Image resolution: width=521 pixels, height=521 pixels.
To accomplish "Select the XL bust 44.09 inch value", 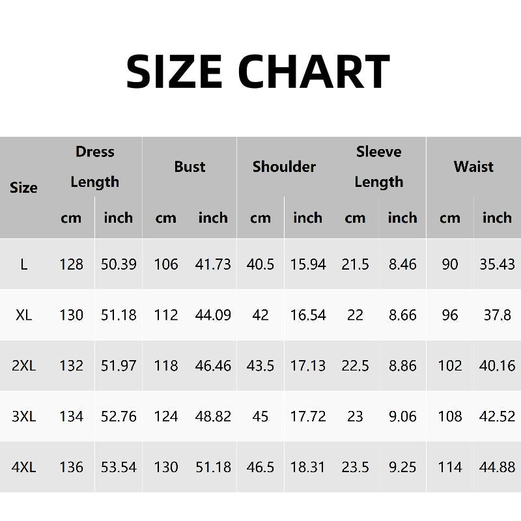I will (x=213, y=315).
